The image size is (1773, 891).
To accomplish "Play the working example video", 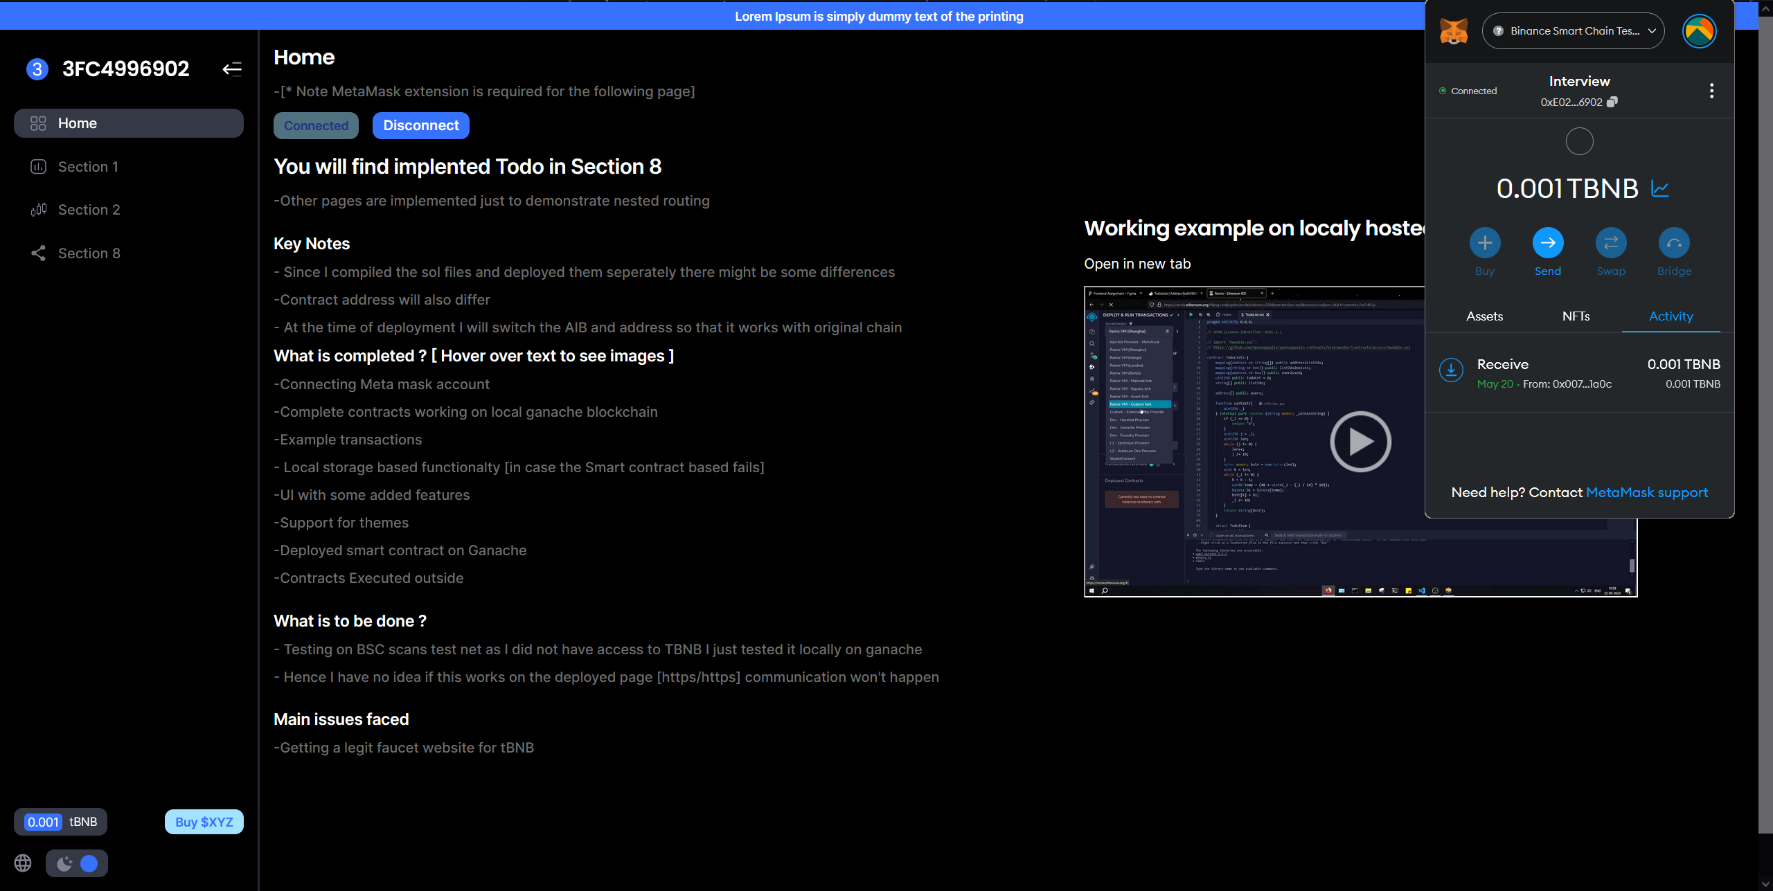I will point(1360,442).
